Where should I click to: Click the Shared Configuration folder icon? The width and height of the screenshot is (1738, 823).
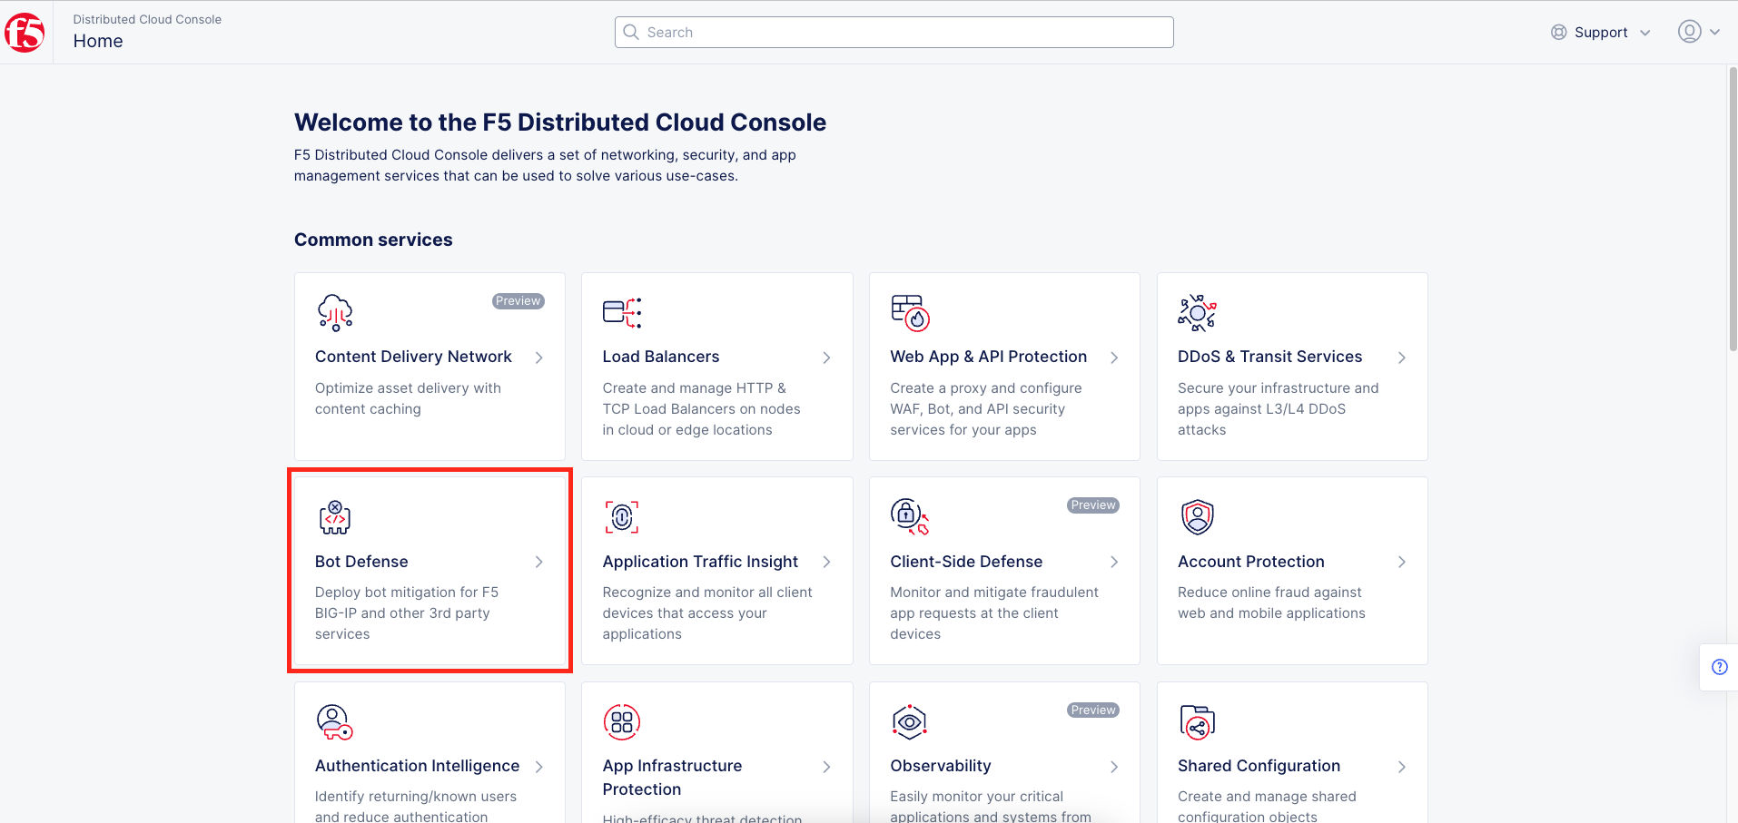[1197, 720]
